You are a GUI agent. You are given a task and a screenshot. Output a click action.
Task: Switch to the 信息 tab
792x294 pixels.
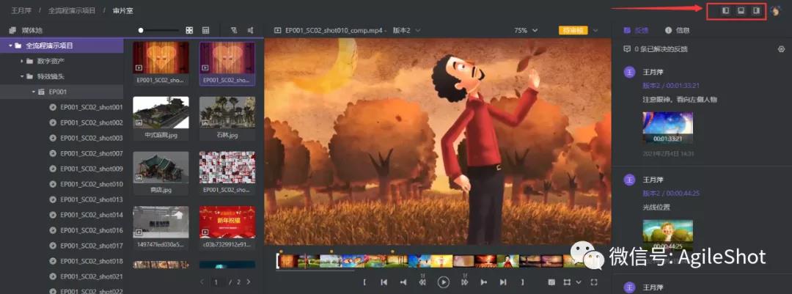tap(677, 30)
